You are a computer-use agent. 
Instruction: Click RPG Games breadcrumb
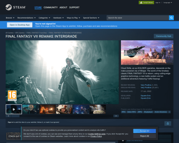coord(20,33)
